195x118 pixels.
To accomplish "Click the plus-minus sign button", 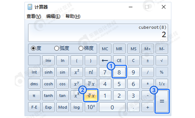I will (x=148, y=60).
